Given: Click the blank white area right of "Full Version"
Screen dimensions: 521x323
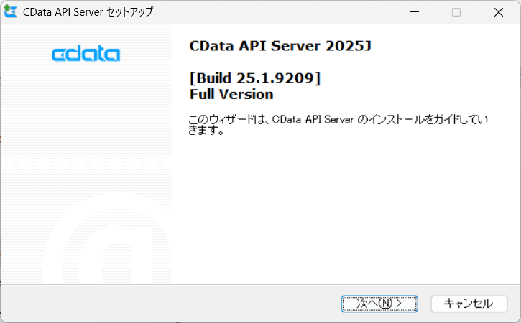Looking at the screenshot, I should pyautogui.click(x=395, y=94).
